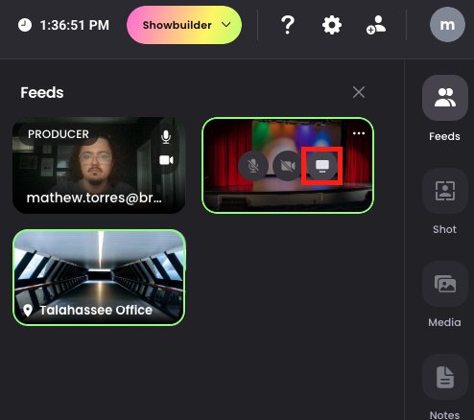Open the Notes sidebar tab
The height and width of the screenshot is (420, 474).
(445, 386)
